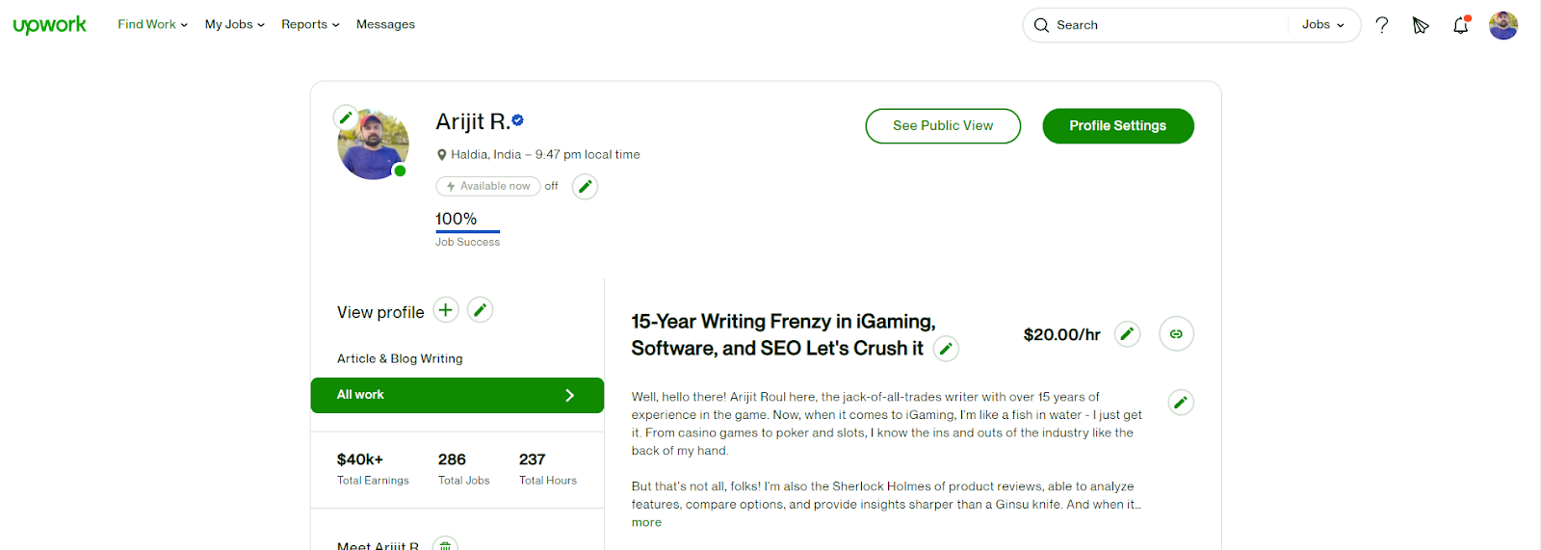This screenshot has height=550, width=1541.
Task: Expand the Reports dropdown menu
Action: [310, 25]
